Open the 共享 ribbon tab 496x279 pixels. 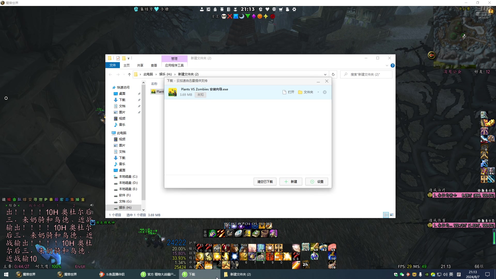140,65
